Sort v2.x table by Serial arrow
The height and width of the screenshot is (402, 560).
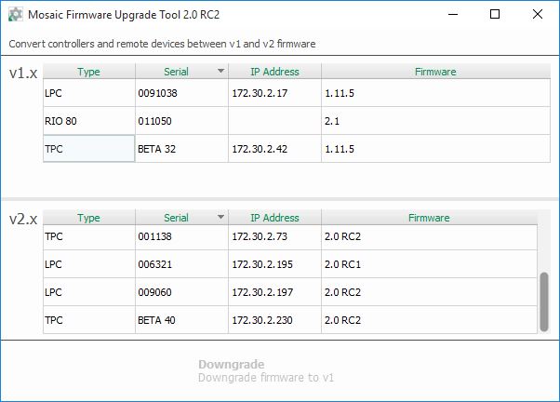pyautogui.click(x=221, y=217)
